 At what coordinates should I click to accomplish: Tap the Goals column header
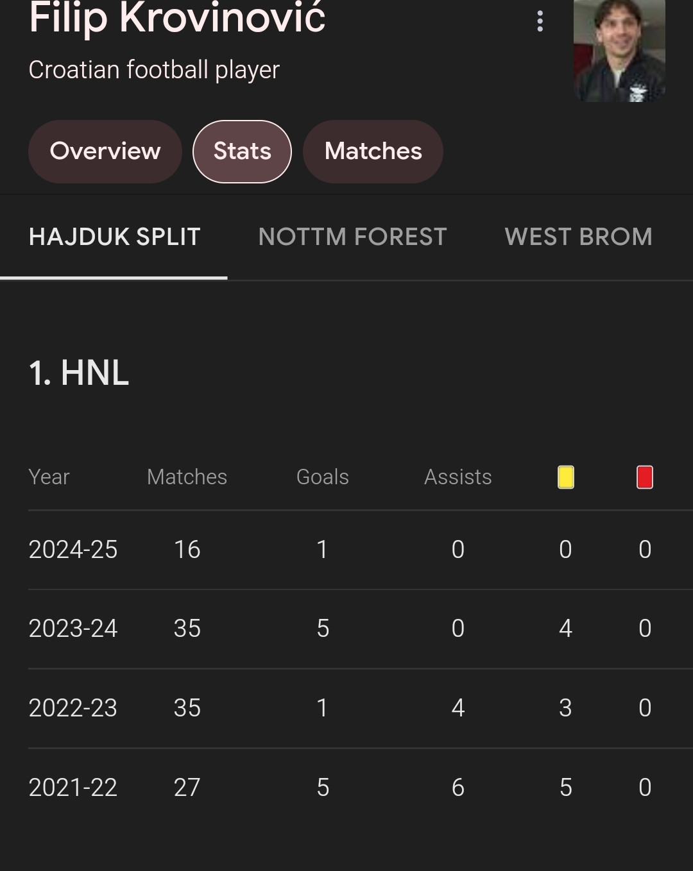tap(323, 477)
